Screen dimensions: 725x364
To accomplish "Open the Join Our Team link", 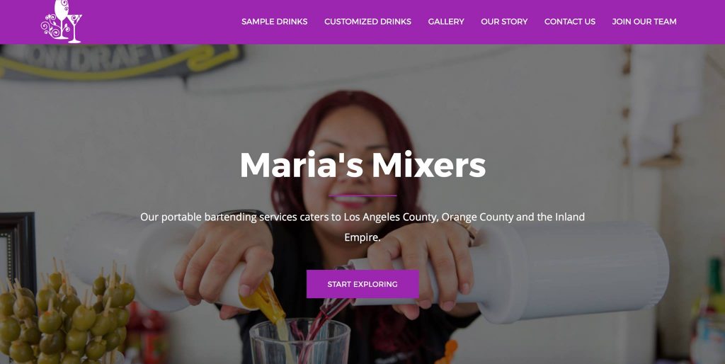I will [x=644, y=22].
